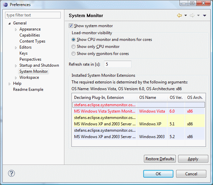Expand the Startup and Shutdown node
This screenshot has width=213, height=185.
pos(16,66)
